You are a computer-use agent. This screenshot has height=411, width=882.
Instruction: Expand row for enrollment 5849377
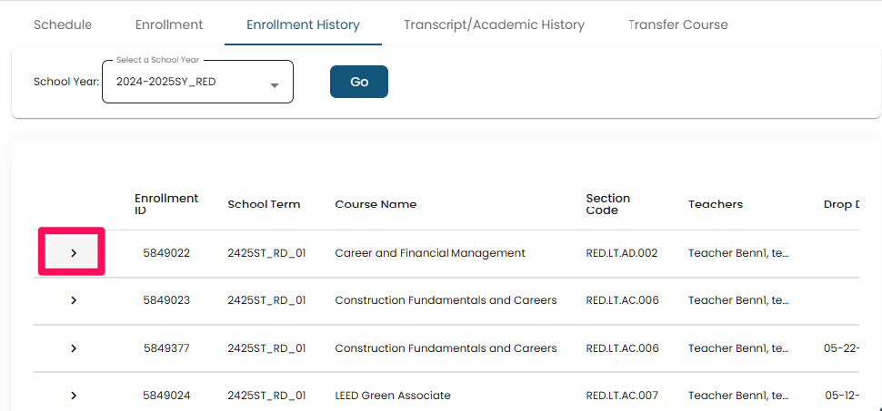click(74, 347)
